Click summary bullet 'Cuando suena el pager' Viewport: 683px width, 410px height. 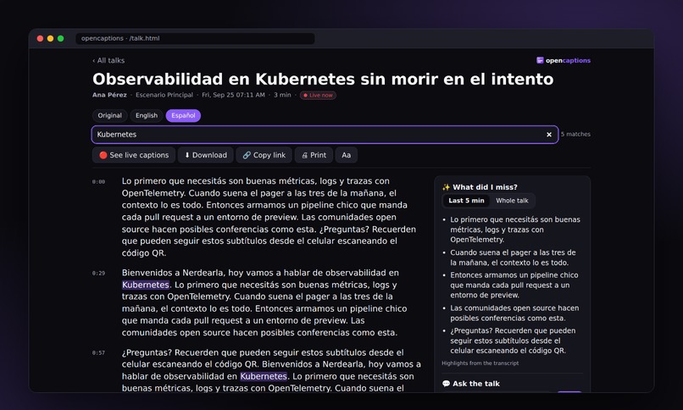click(x=513, y=258)
